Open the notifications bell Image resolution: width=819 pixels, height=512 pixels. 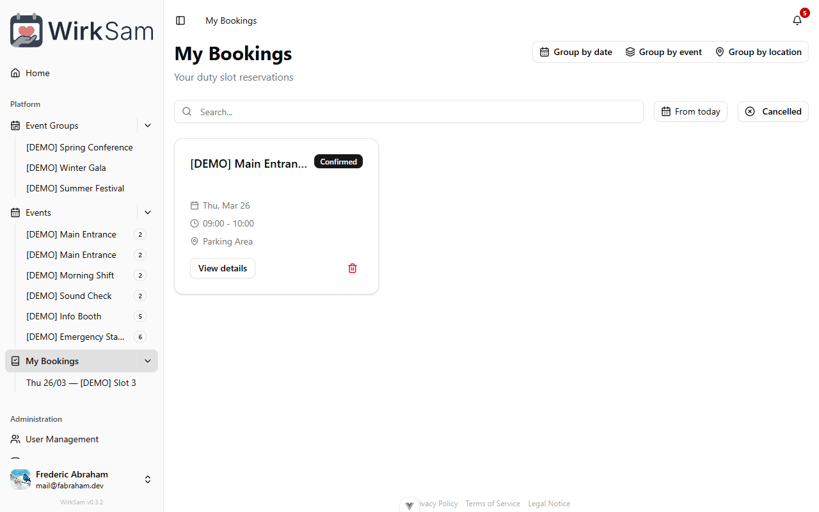(797, 20)
